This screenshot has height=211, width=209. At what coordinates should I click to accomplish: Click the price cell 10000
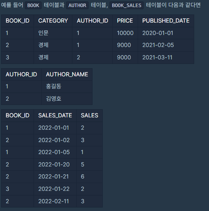coord(125,33)
